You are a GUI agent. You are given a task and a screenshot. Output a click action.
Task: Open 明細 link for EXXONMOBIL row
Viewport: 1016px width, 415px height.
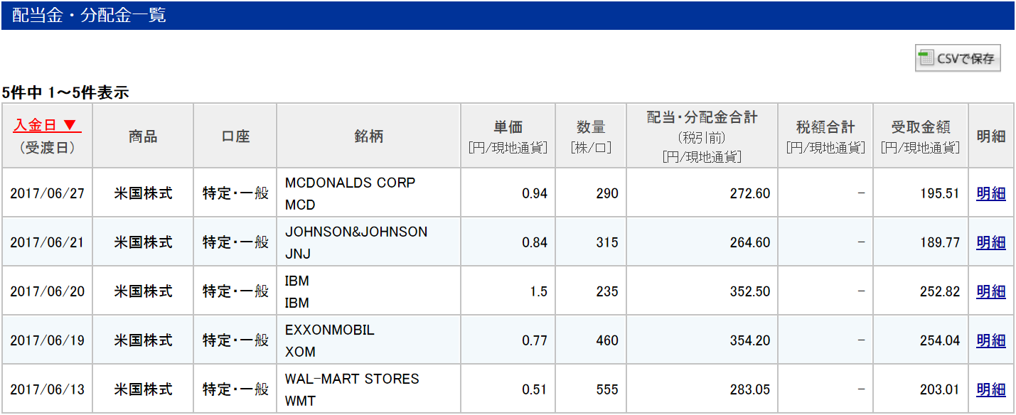[991, 340]
